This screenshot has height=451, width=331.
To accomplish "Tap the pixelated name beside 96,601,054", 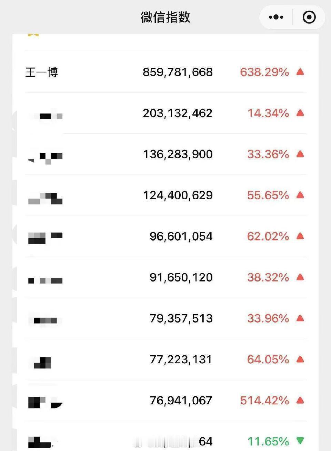I will (45, 238).
